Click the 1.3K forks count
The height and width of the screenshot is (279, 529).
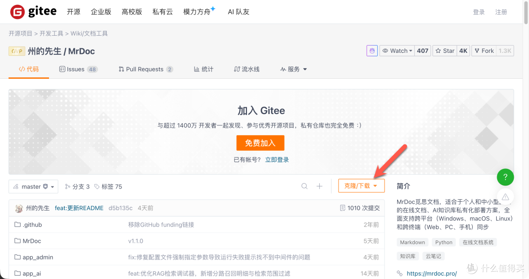[505, 51]
